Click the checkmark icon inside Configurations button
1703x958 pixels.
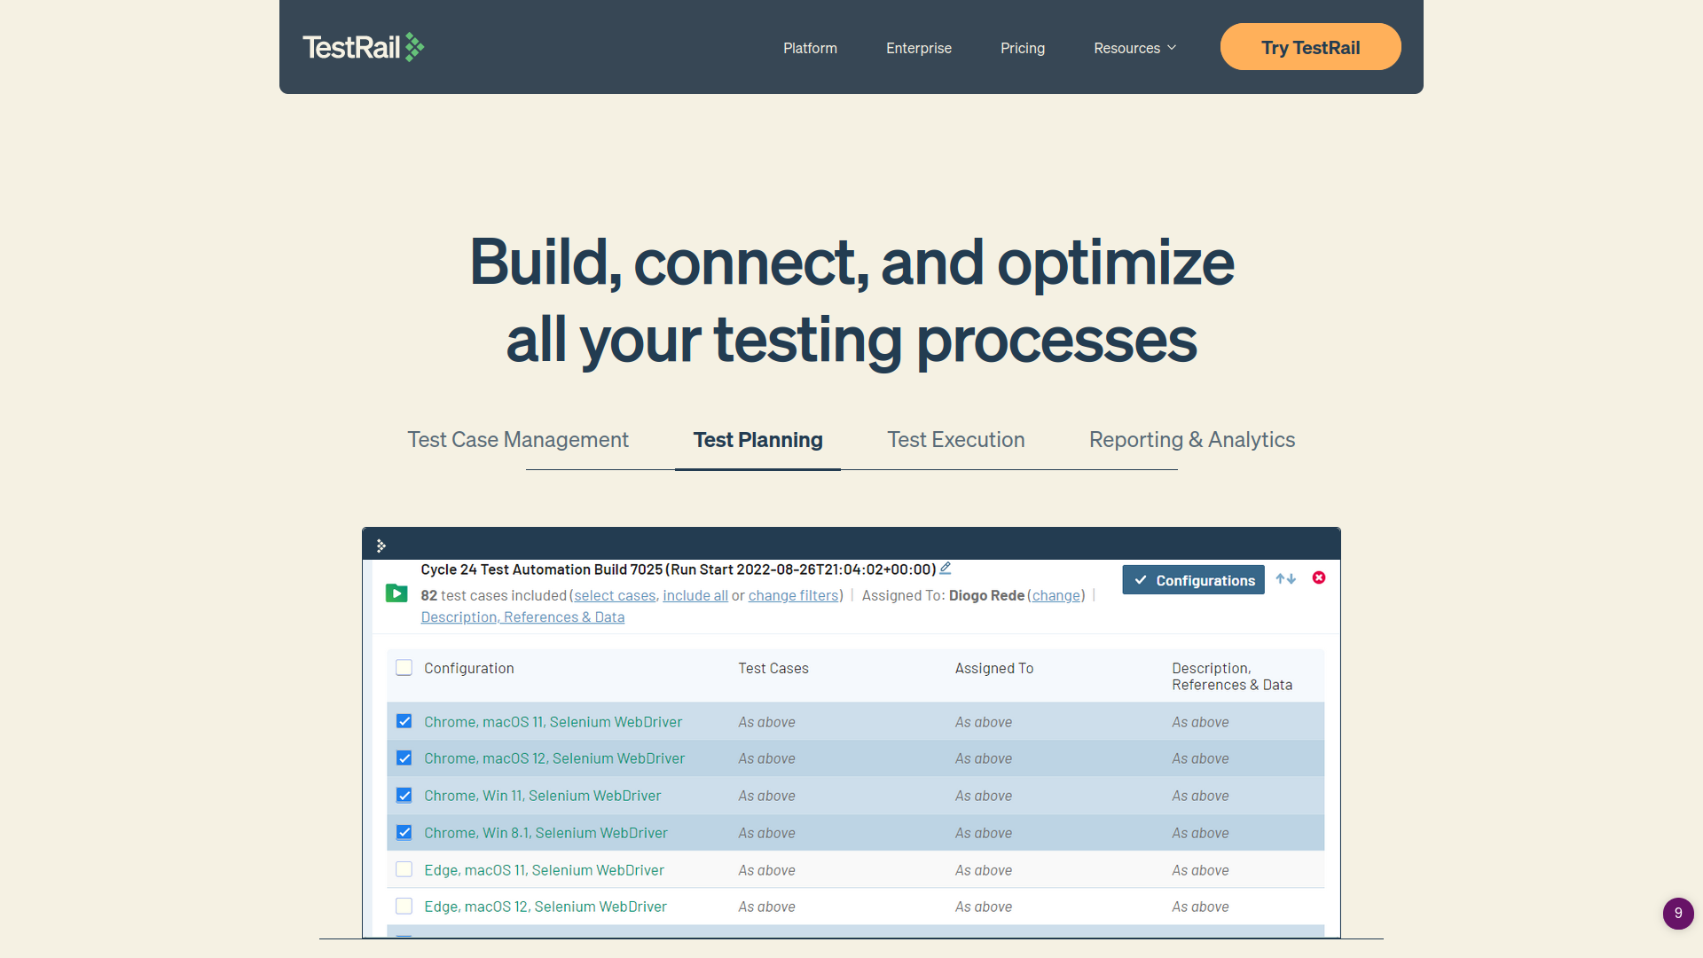1141,580
